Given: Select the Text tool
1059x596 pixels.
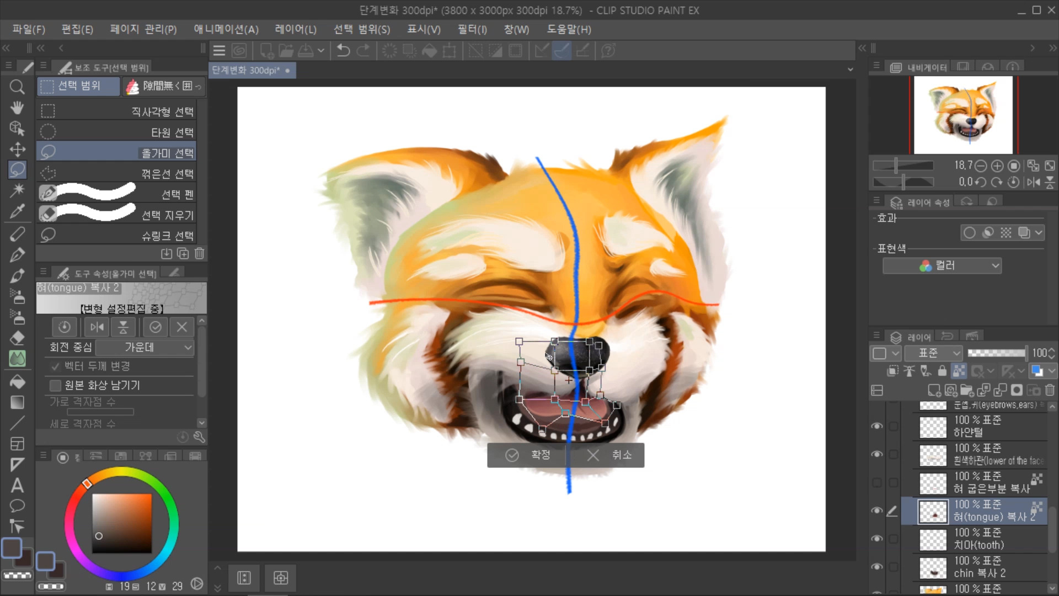Looking at the screenshot, I should tap(17, 486).
